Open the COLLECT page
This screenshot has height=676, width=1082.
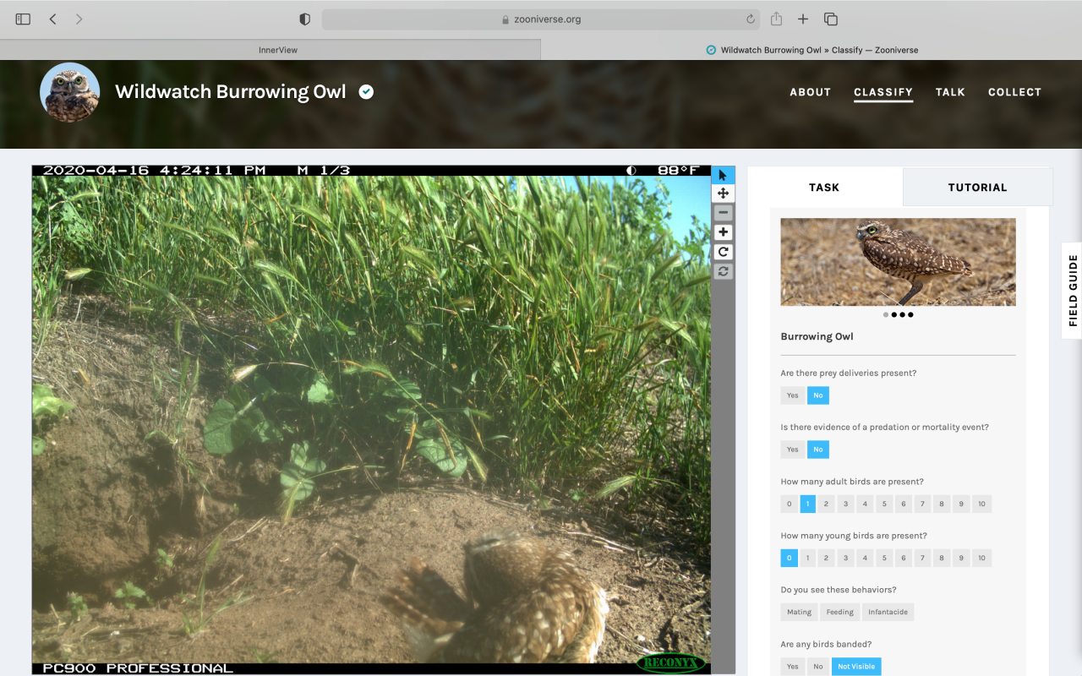1014,92
